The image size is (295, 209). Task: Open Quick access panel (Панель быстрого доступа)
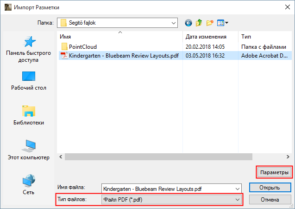28,50
